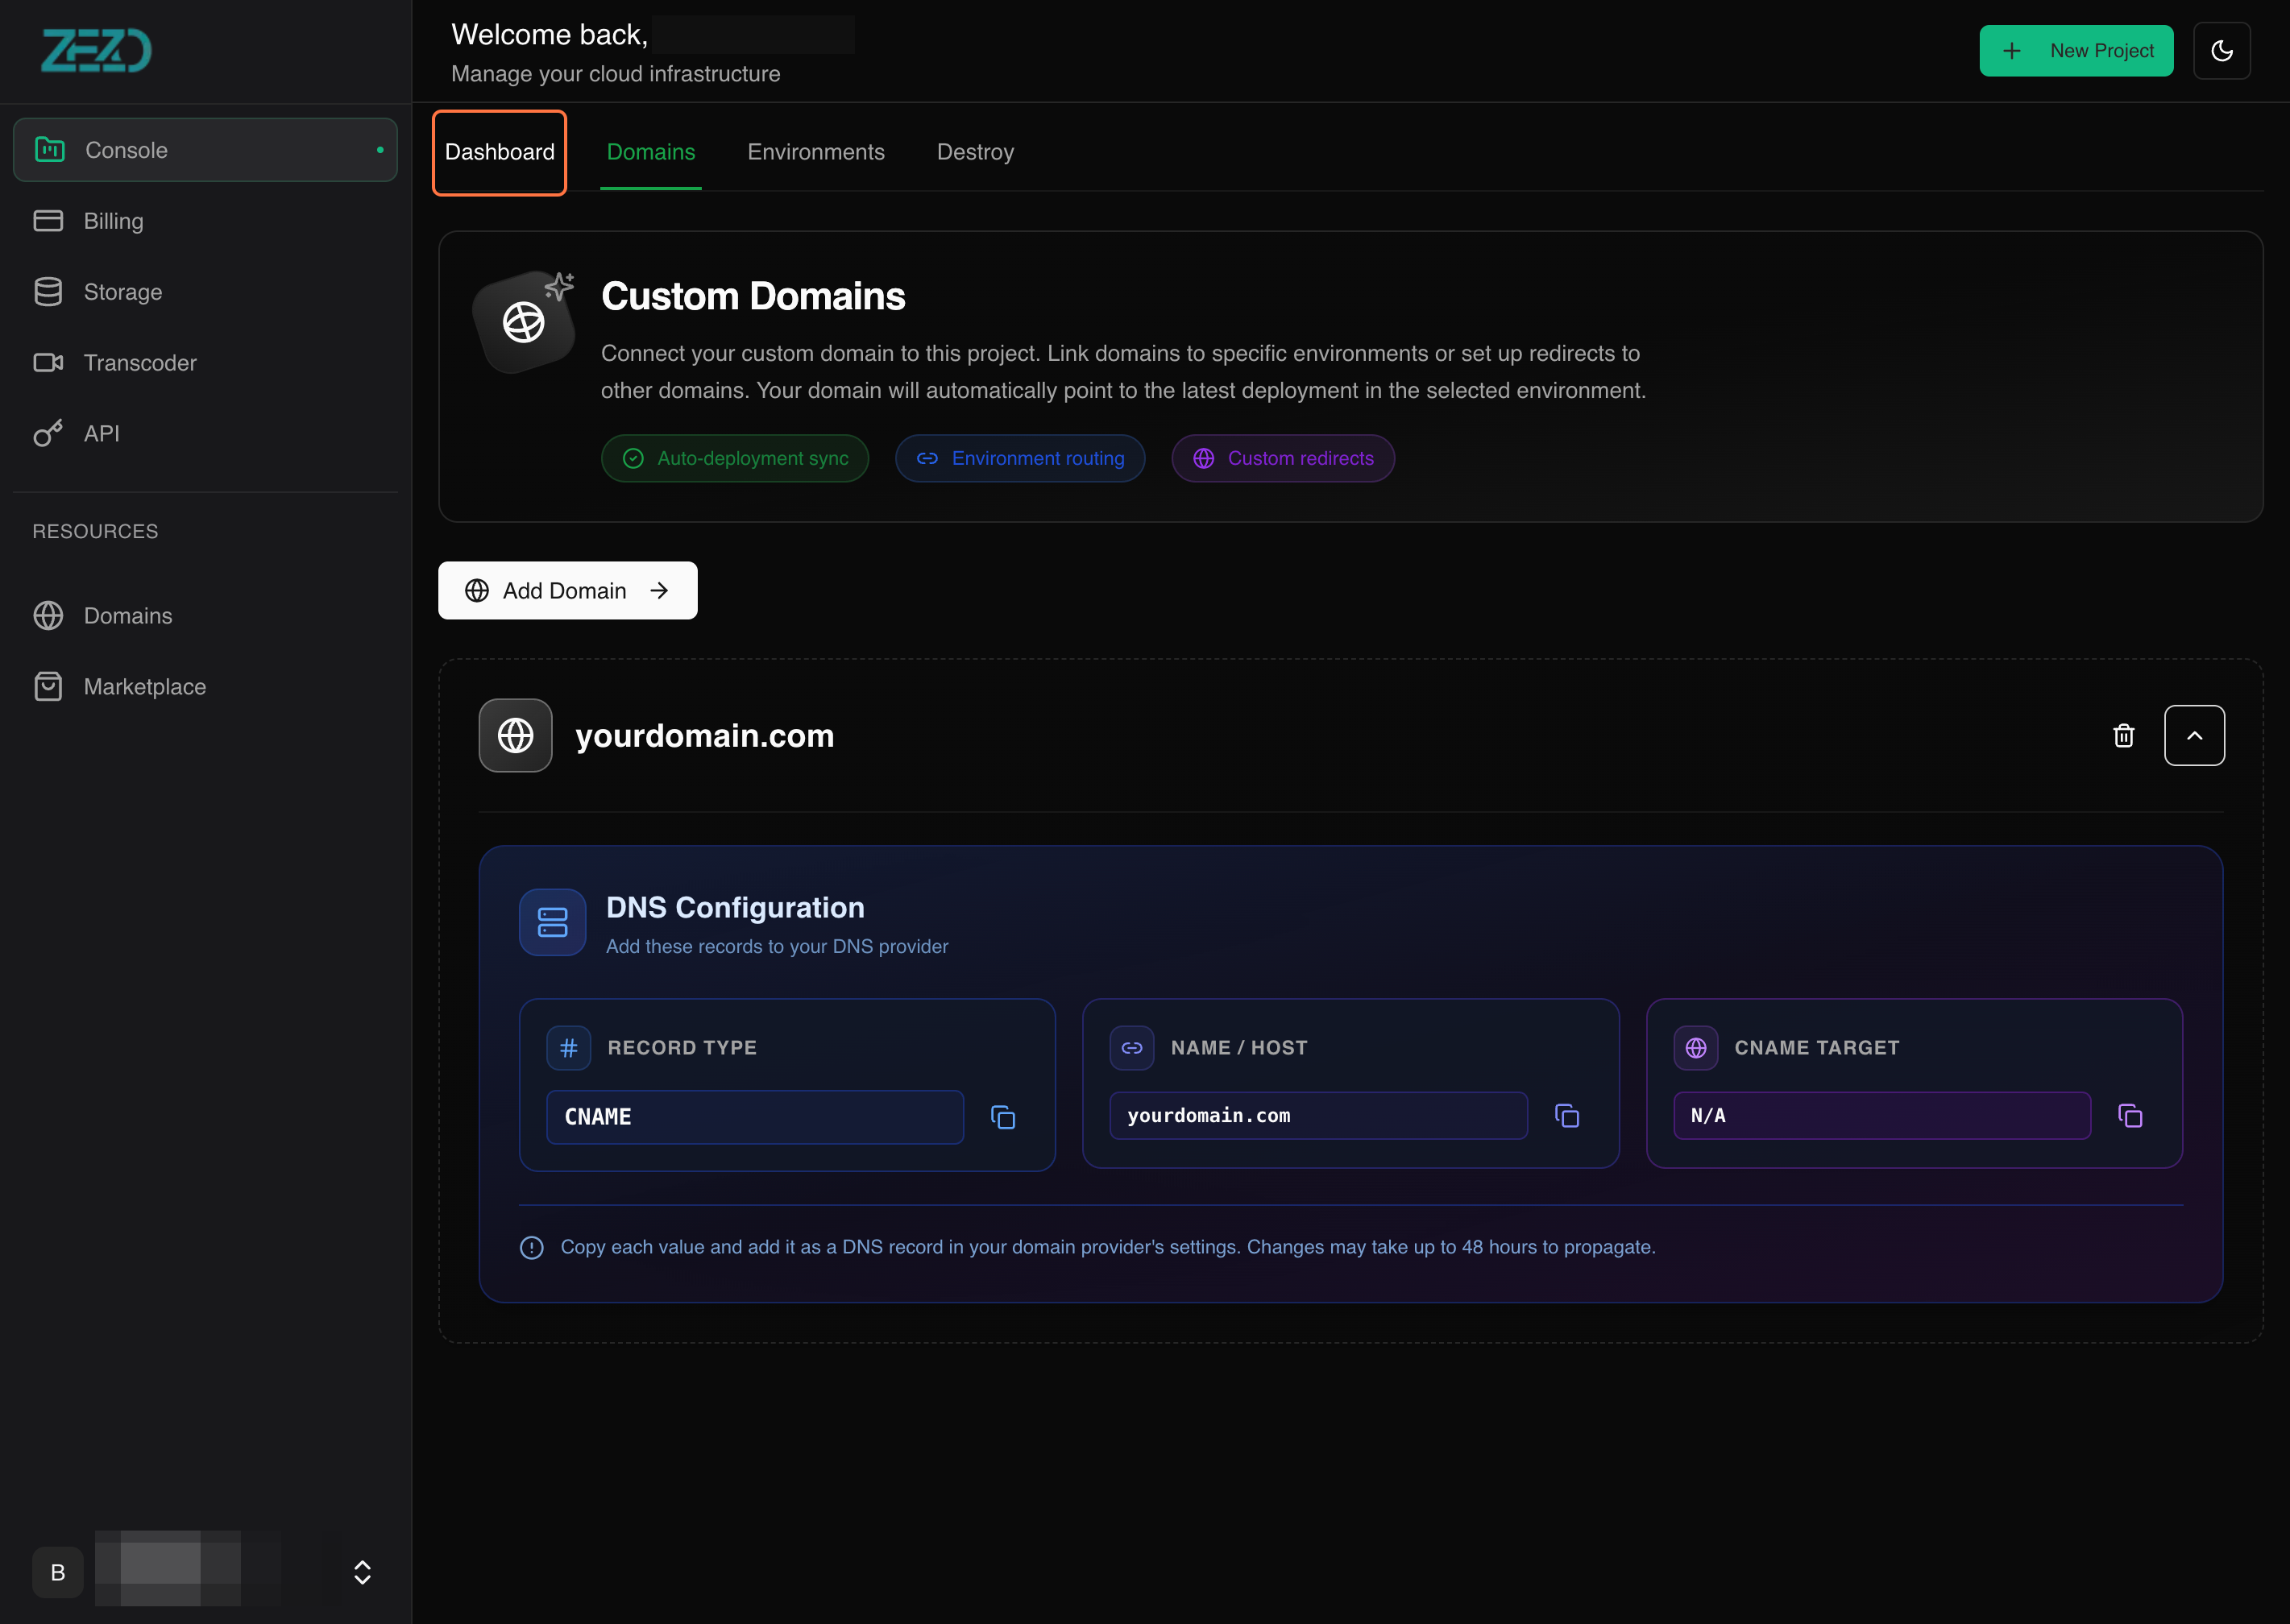This screenshot has height=1624, width=2290.
Task: Go to Transcoder in sidebar
Action: point(139,363)
